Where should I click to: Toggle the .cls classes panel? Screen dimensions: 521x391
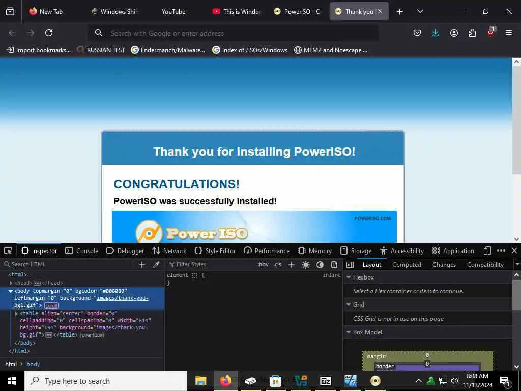click(277, 265)
